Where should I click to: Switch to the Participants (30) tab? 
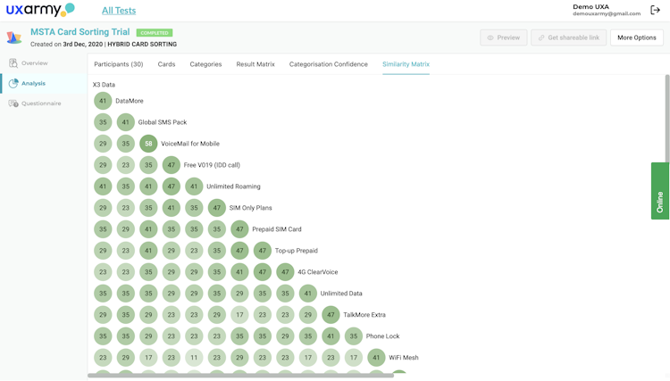click(118, 64)
